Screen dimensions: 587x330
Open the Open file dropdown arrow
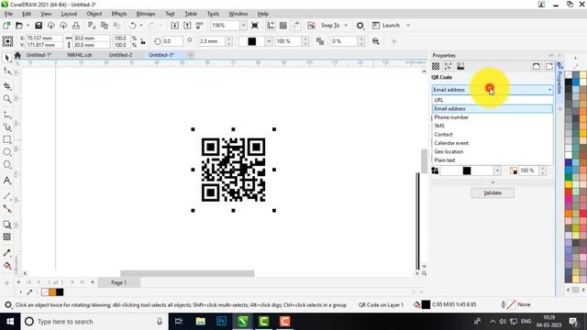tap(28, 26)
